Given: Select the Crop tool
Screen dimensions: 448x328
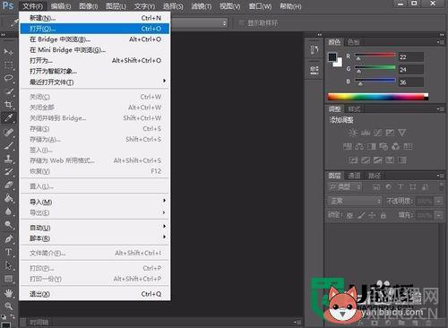Looking at the screenshot, I should click(8, 104).
